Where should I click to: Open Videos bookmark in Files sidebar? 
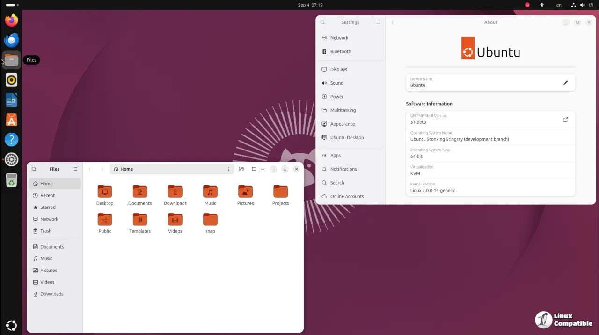point(55,282)
